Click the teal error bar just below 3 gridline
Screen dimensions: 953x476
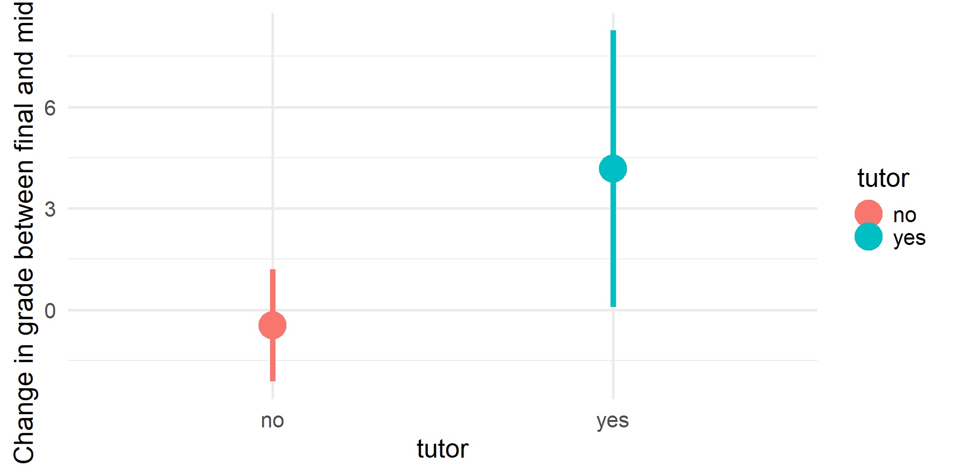point(613,221)
